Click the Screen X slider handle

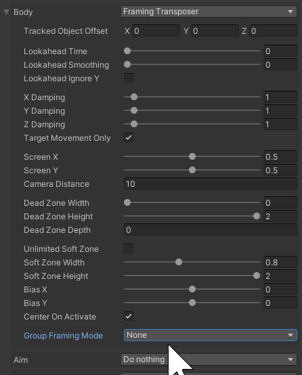tap(192, 156)
